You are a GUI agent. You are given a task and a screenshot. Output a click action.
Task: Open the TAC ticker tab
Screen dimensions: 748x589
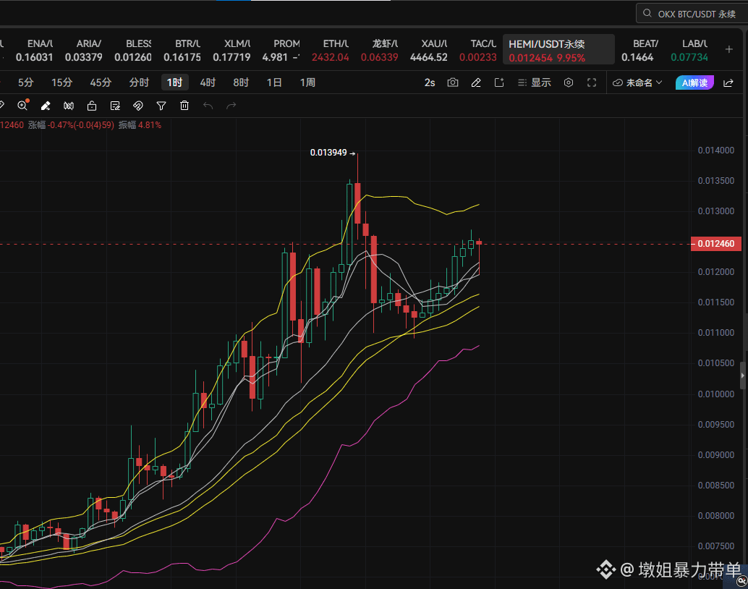pyautogui.click(x=478, y=50)
